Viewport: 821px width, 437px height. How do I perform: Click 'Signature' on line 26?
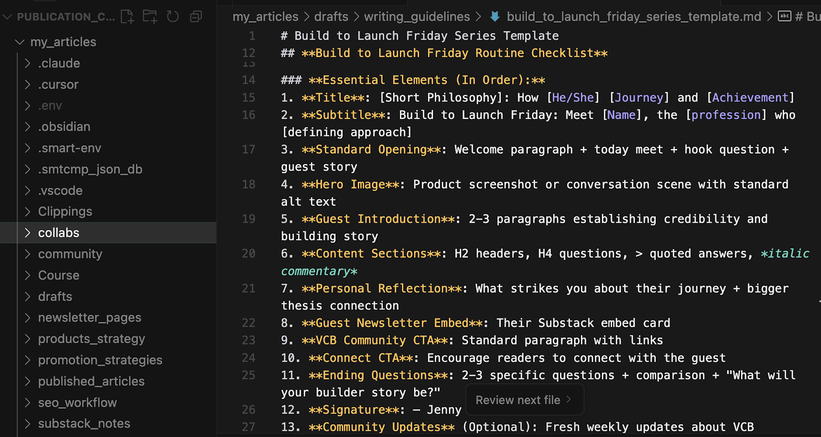(x=354, y=410)
